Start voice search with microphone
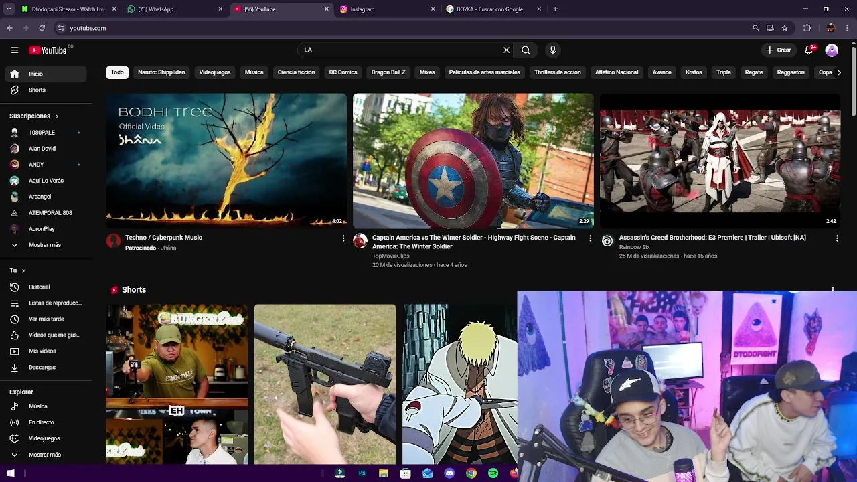This screenshot has width=857, height=482. pos(552,50)
